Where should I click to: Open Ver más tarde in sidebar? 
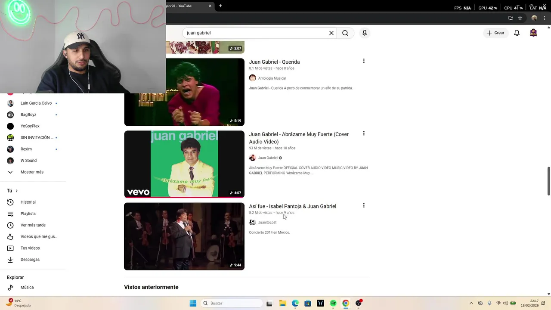[33, 225]
